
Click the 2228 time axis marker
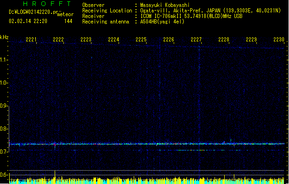[x=224, y=40]
